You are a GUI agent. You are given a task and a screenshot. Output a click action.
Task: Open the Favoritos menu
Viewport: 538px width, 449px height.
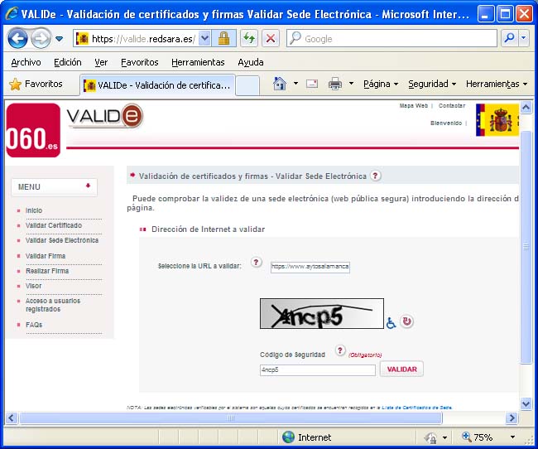point(139,62)
